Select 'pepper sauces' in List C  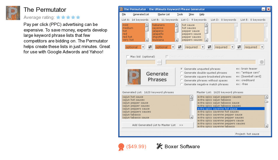(191, 37)
